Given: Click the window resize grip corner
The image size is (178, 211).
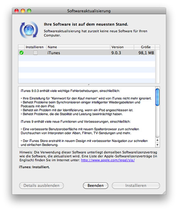Looking at the screenshot, I should (x=164, y=193).
